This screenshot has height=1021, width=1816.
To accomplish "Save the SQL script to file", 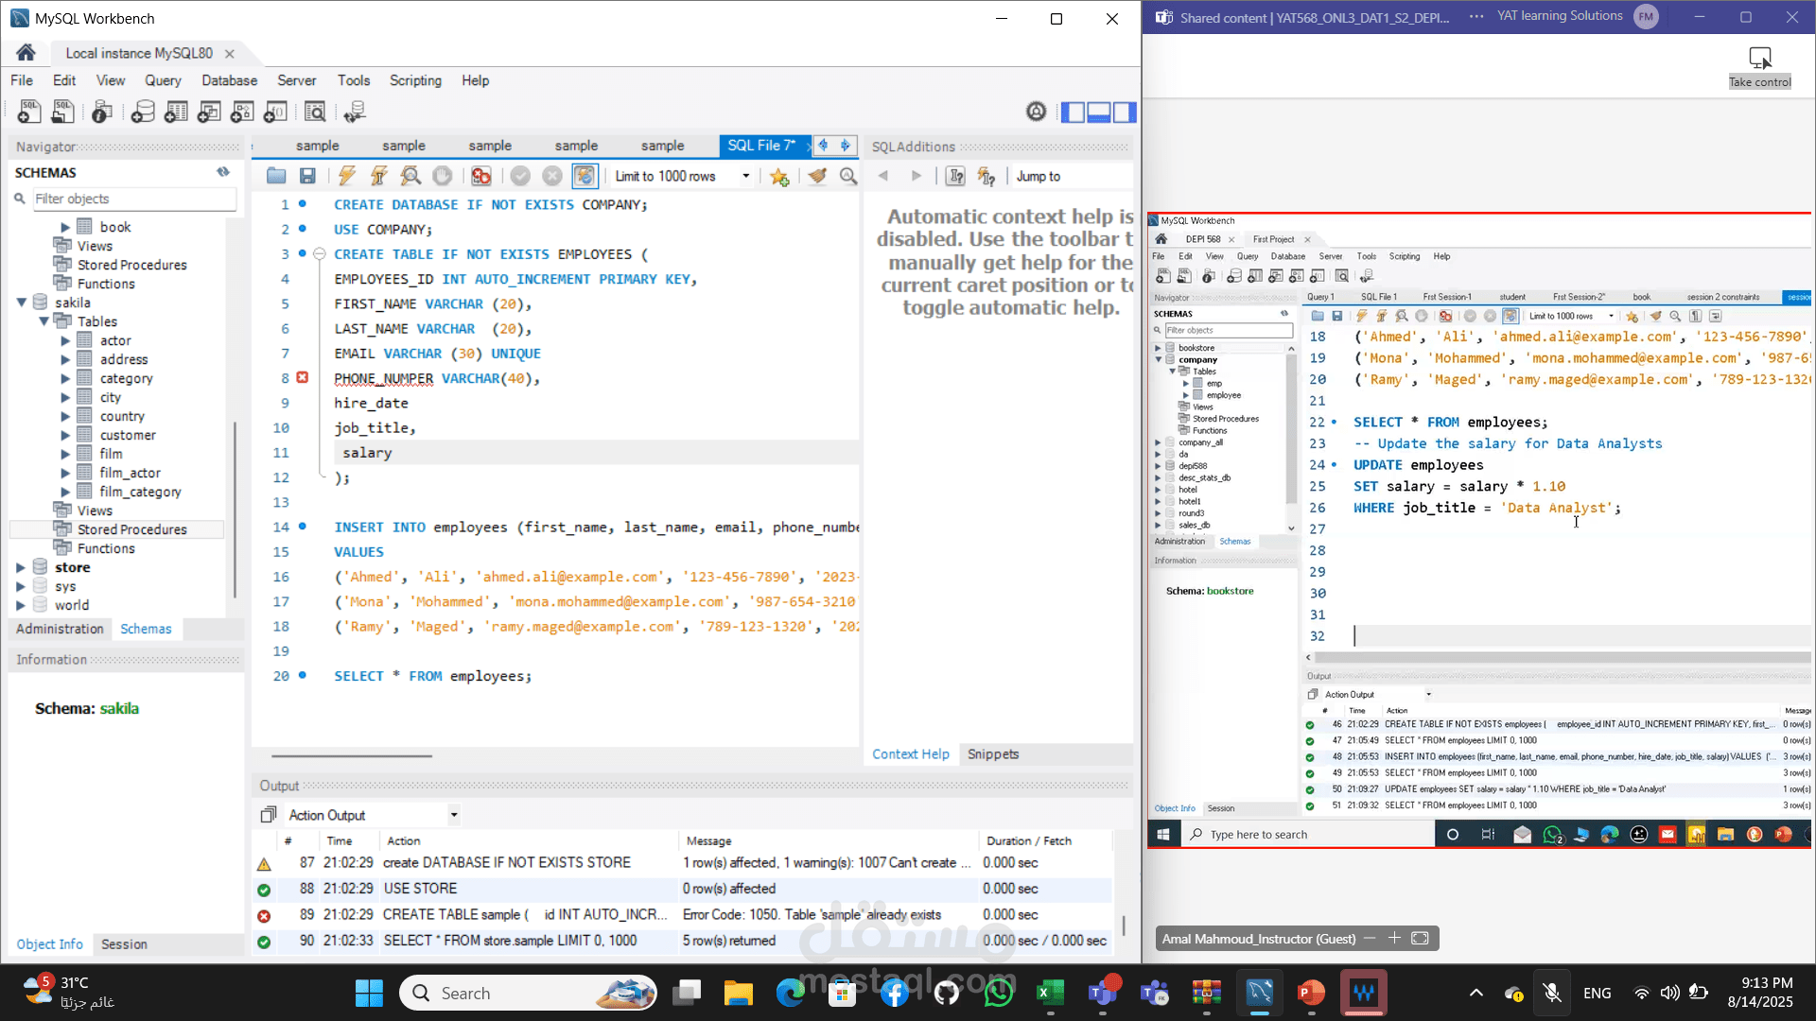I will tap(307, 176).
